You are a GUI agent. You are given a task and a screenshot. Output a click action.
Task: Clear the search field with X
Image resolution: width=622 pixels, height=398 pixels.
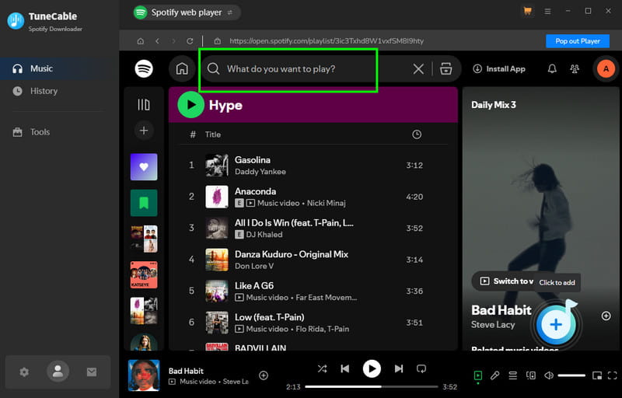click(418, 69)
